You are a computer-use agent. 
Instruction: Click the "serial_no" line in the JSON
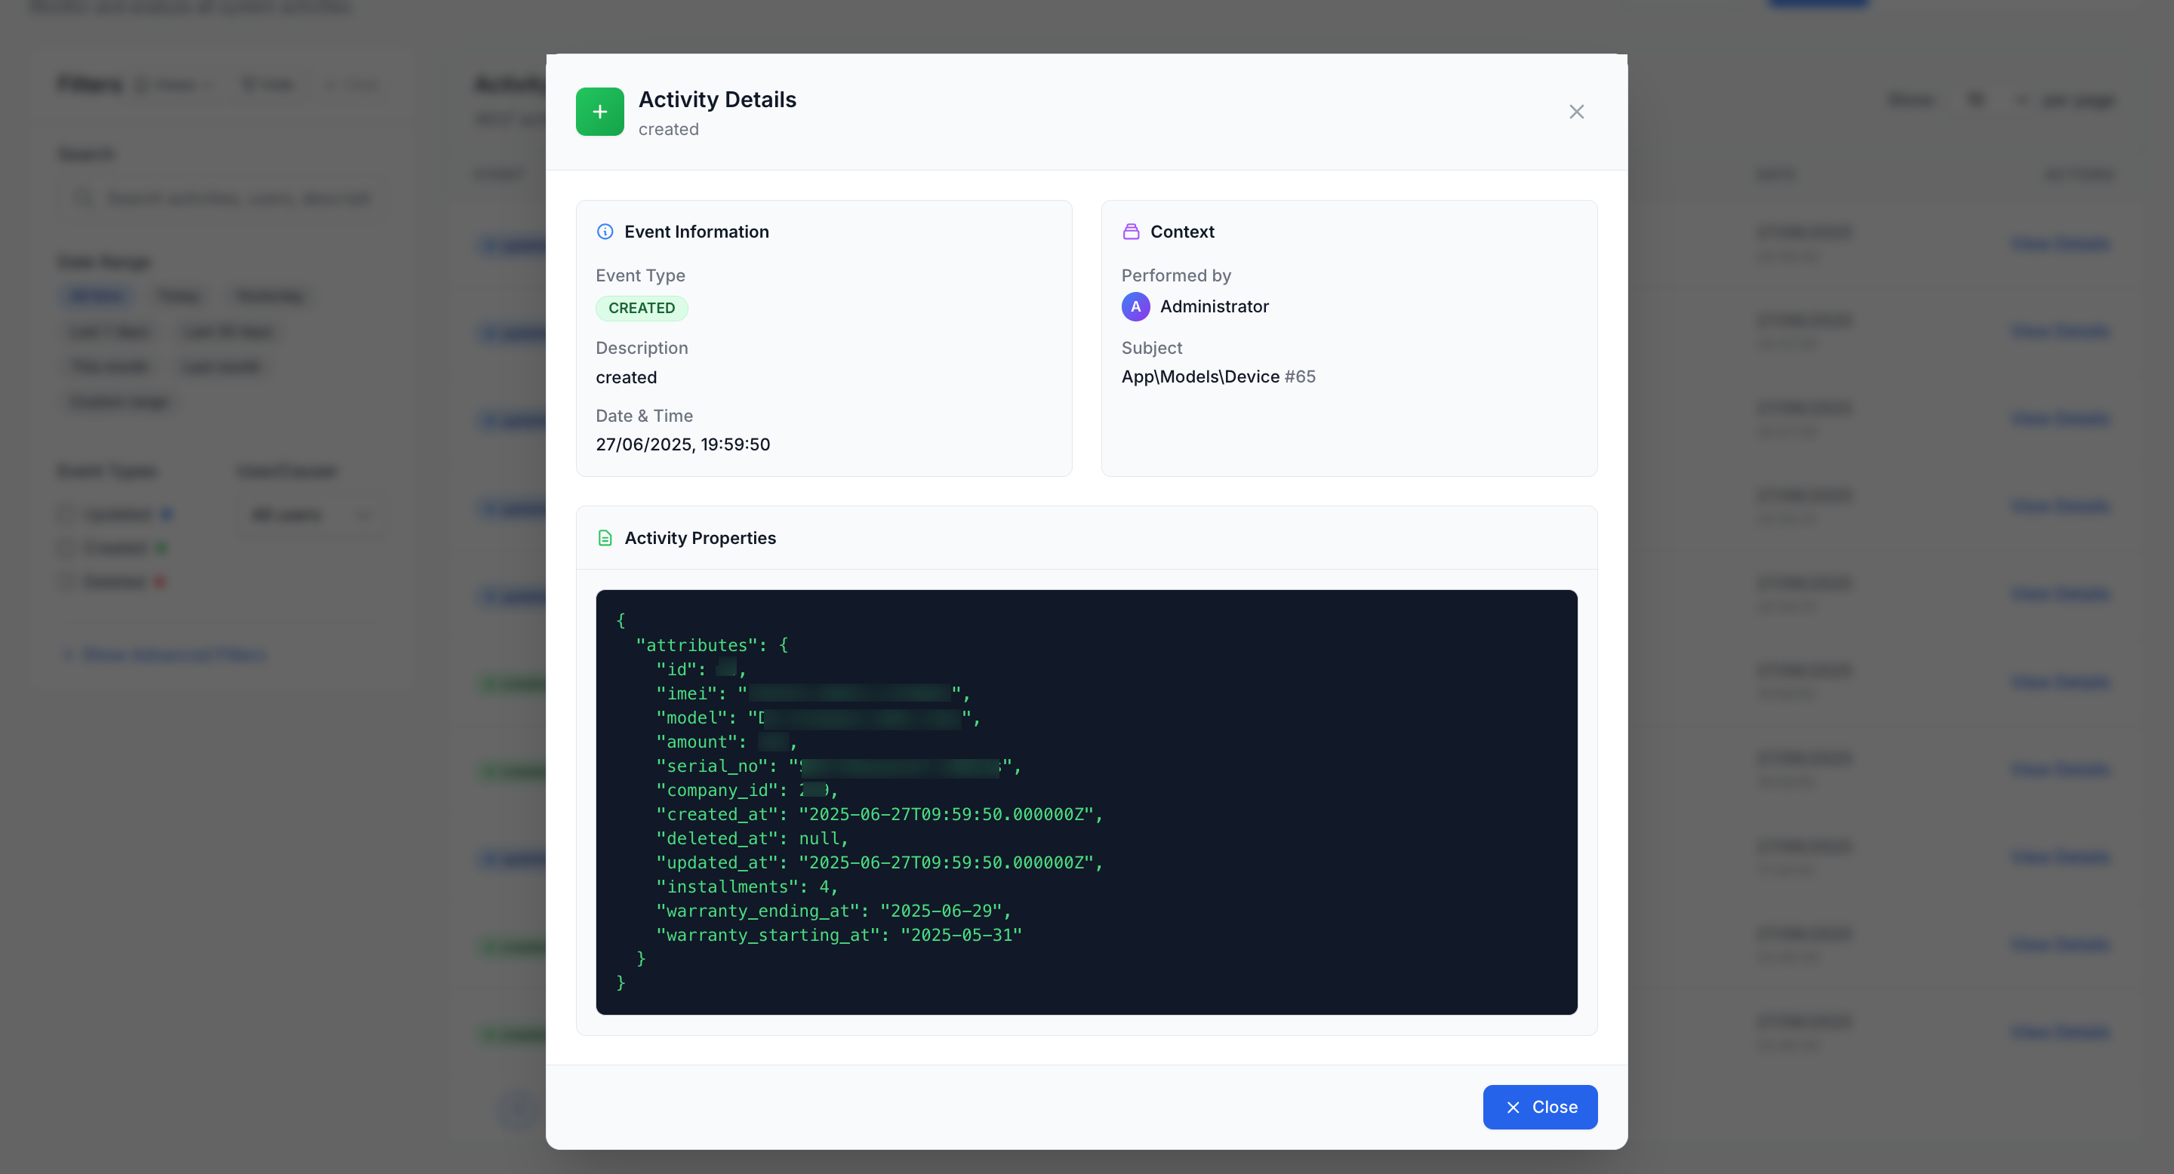839,766
